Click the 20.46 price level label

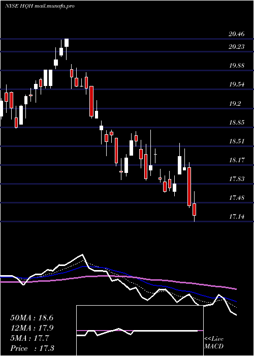pos(237,34)
